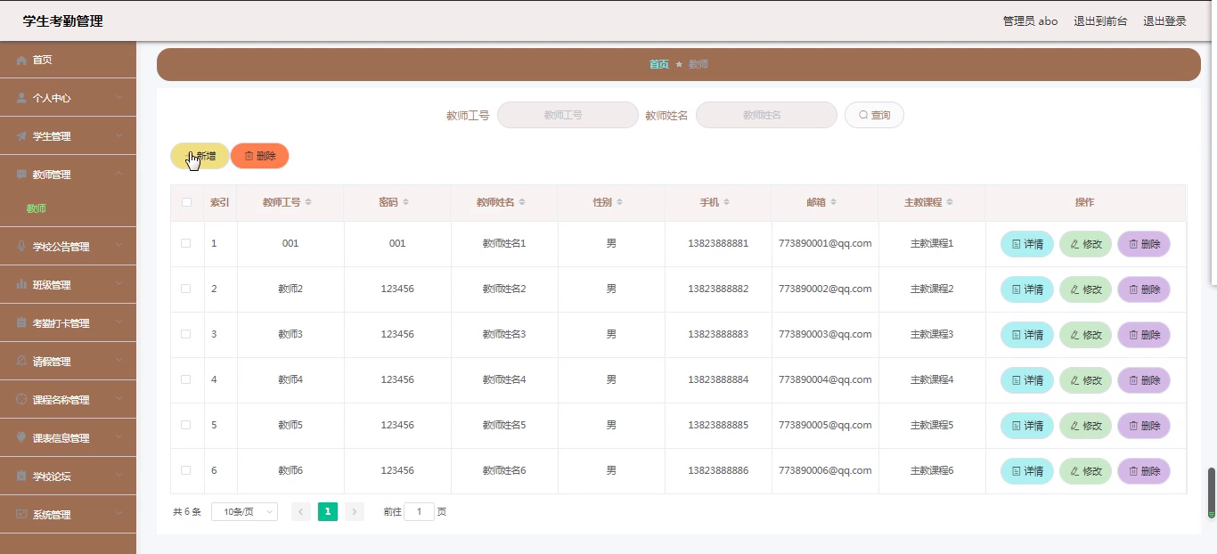Viewport: 1217px width, 554px height.
Task: Go to previous page arrow in pagination
Action: [301, 511]
